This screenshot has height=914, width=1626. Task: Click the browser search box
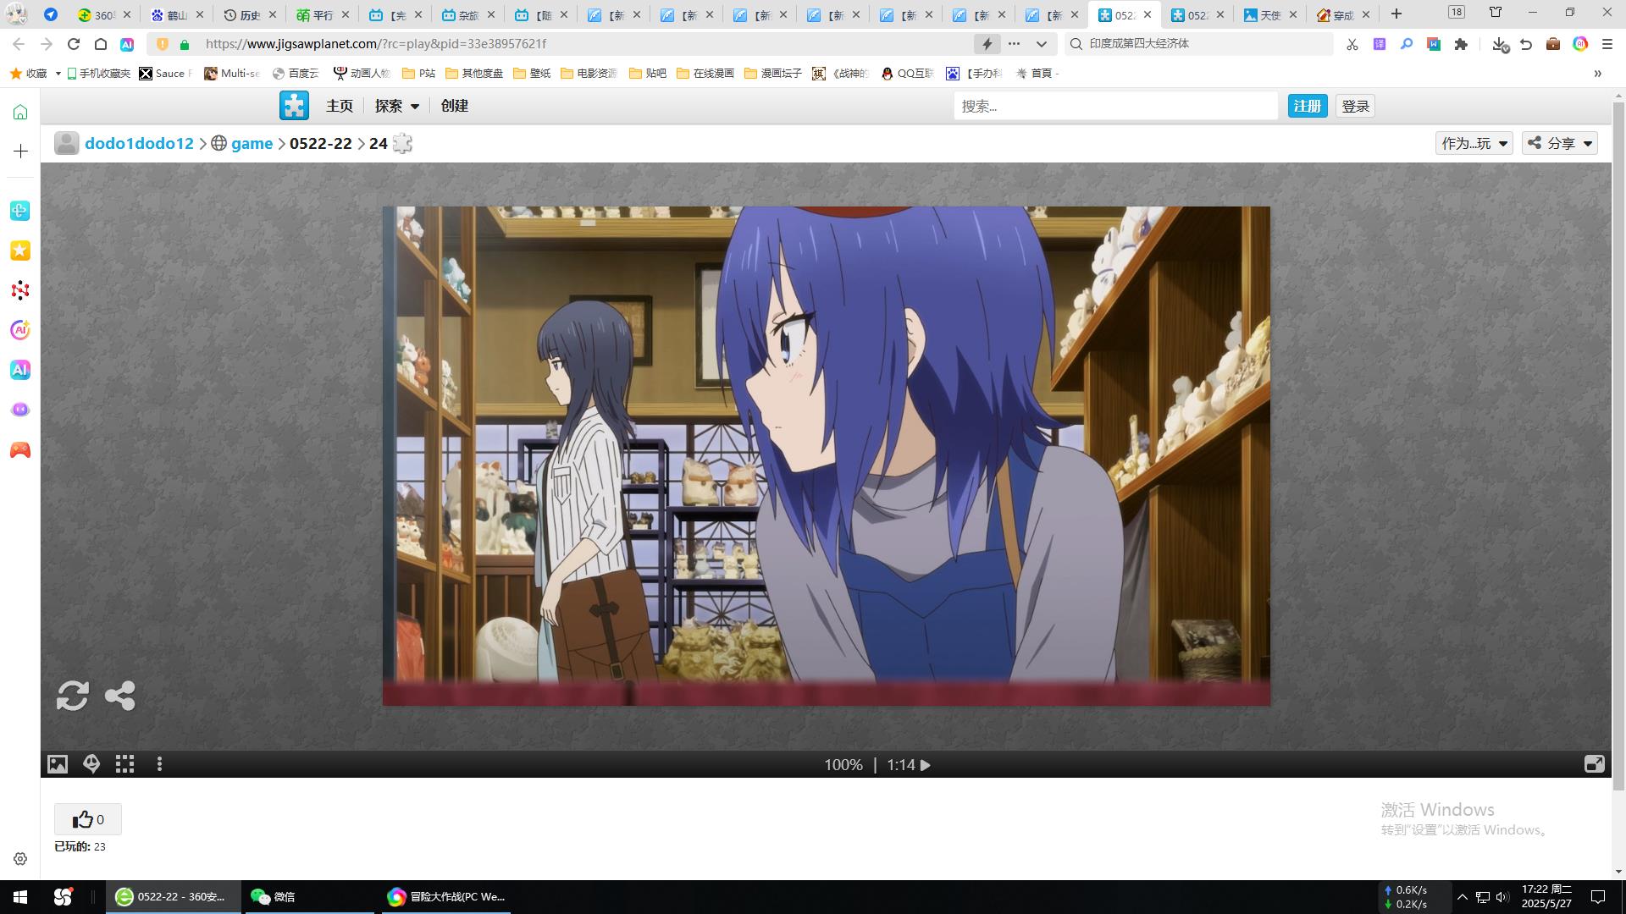(x=1200, y=44)
